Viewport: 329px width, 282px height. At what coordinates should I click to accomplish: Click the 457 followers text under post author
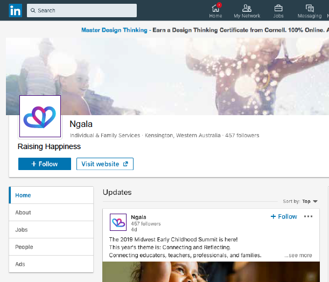pyautogui.click(x=146, y=224)
